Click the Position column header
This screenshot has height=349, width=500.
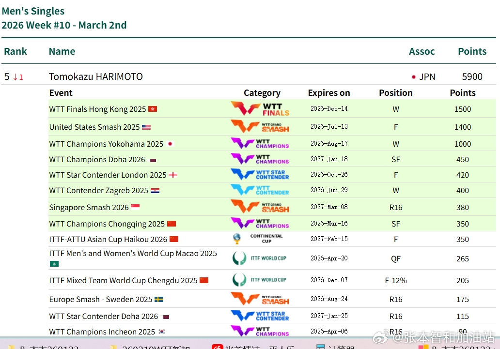pos(395,93)
